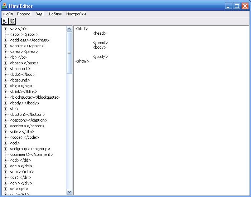Select the <dd></dd> tree item
This screenshot has height=197, width=251.
coord(20,160)
